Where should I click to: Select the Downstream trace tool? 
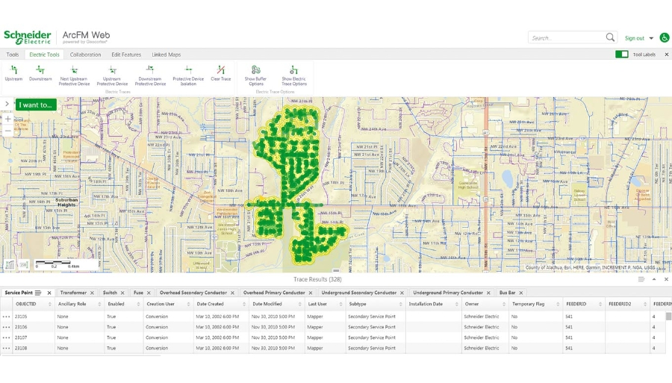[x=40, y=73]
